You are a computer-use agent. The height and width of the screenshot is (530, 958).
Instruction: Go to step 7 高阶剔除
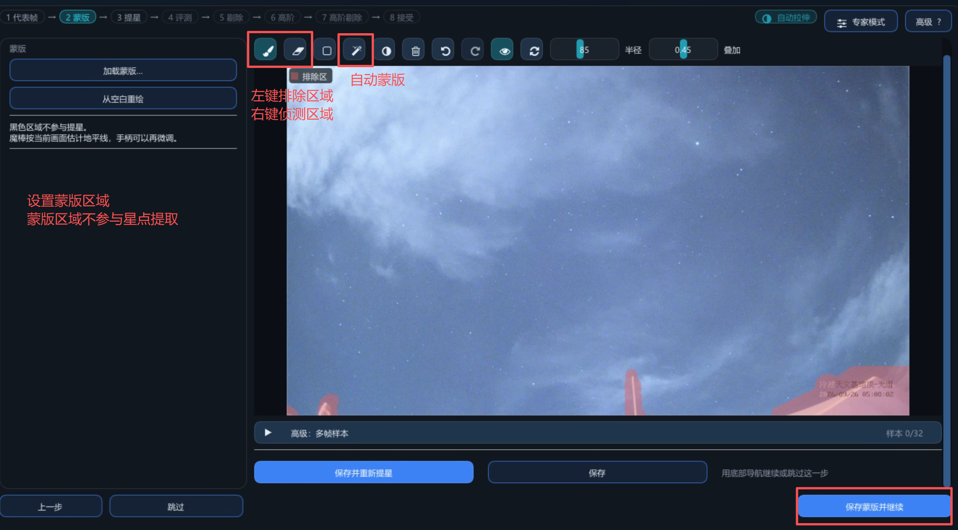pyautogui.click(x=342, y=18)
